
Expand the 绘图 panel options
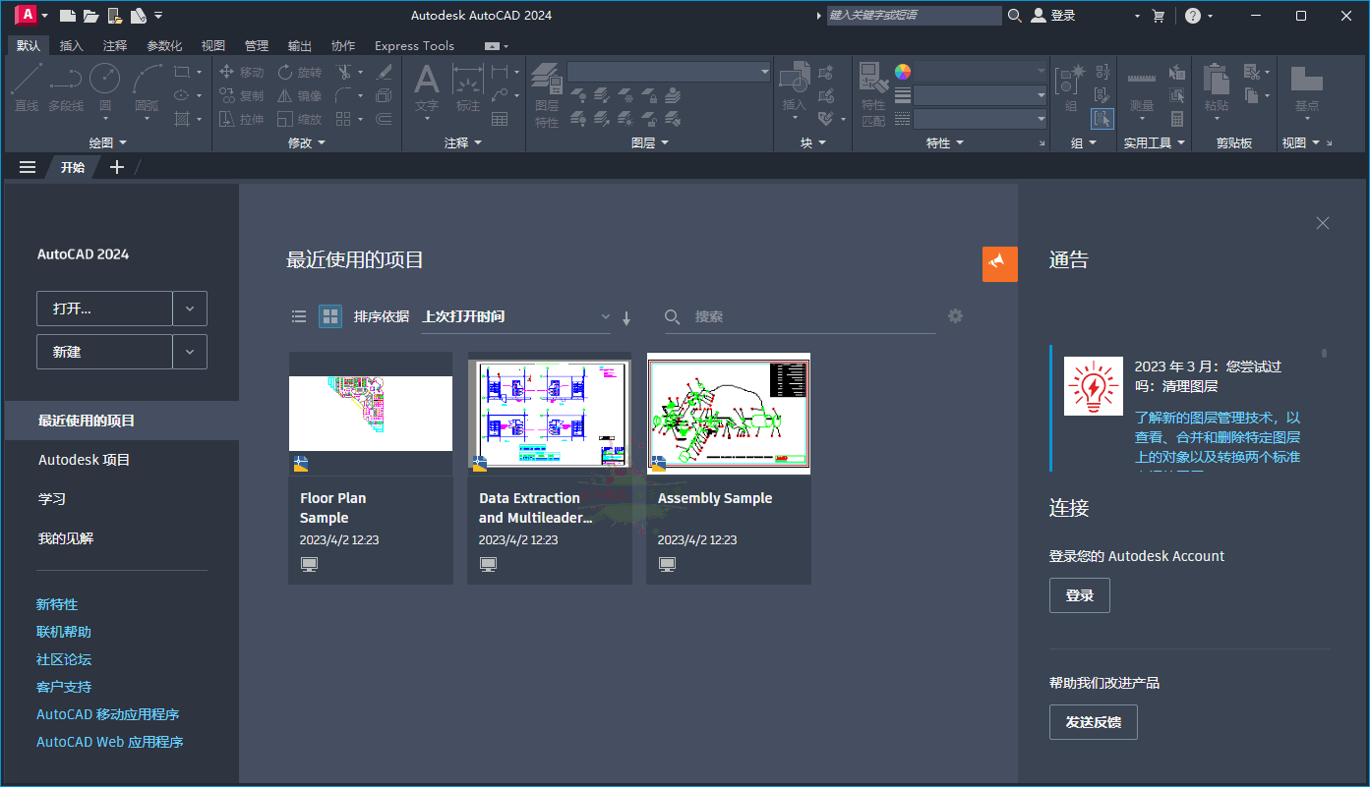[124, 141]
